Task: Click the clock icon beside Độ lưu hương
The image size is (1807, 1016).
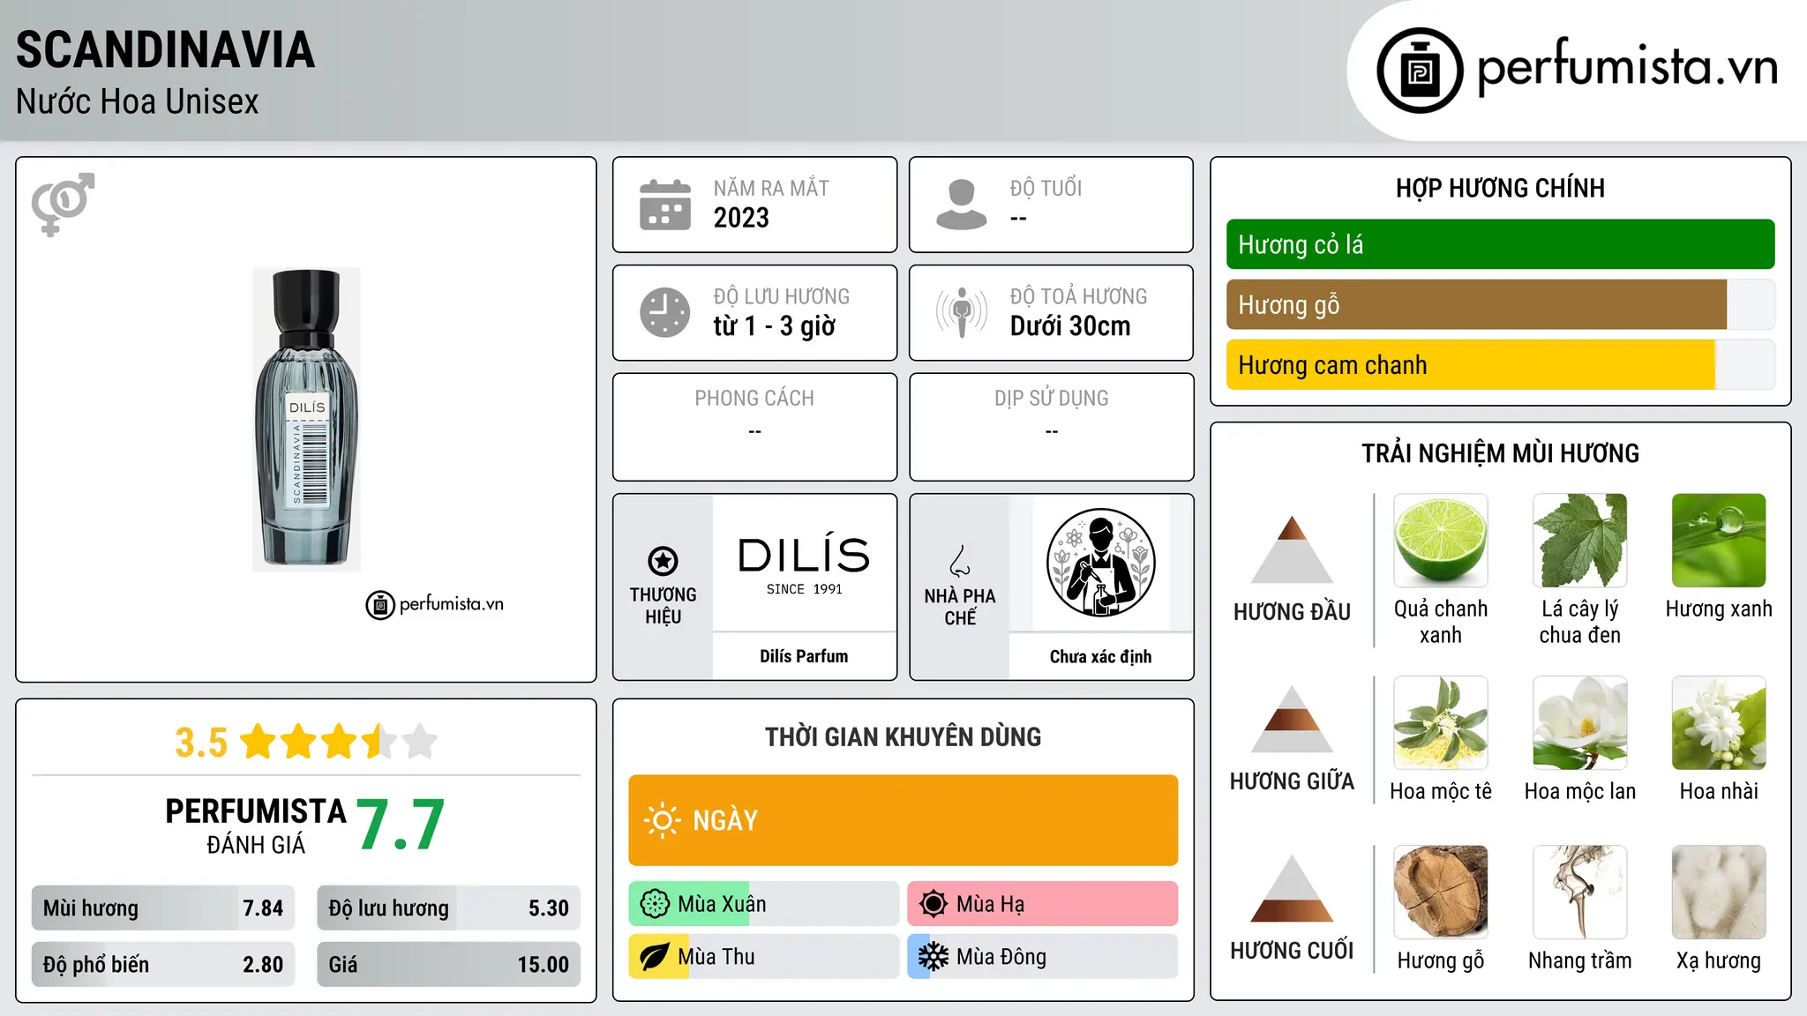Action: coord(665,312)
